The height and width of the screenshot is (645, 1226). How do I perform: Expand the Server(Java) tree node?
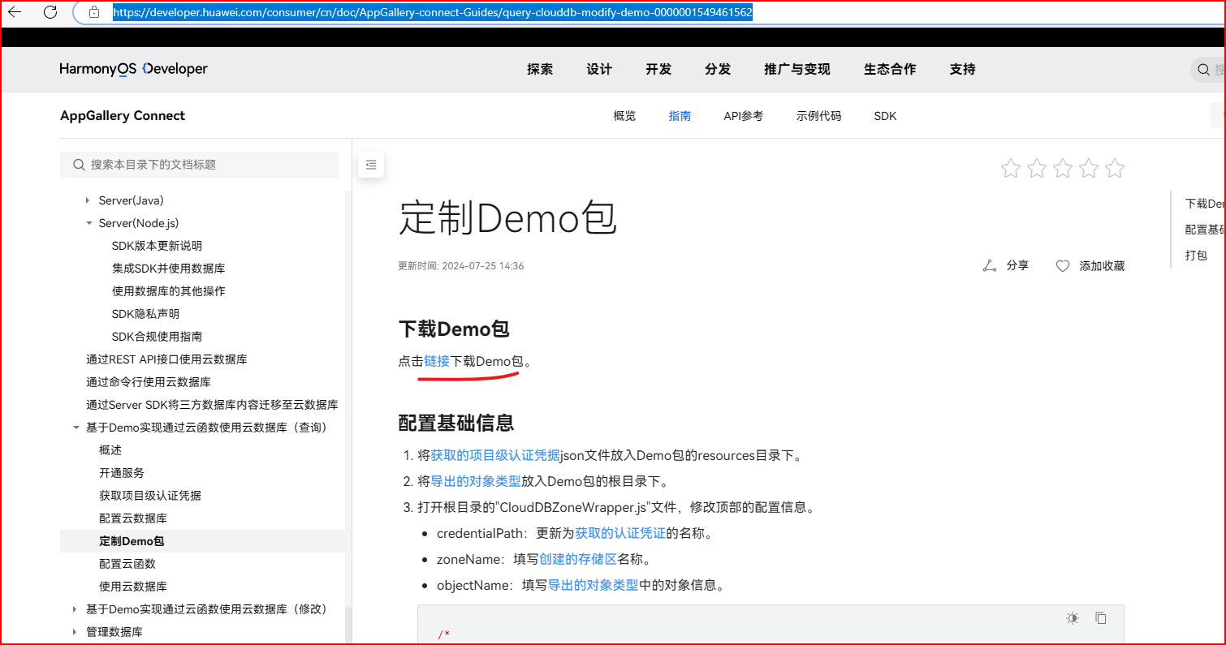coord(88,200)
